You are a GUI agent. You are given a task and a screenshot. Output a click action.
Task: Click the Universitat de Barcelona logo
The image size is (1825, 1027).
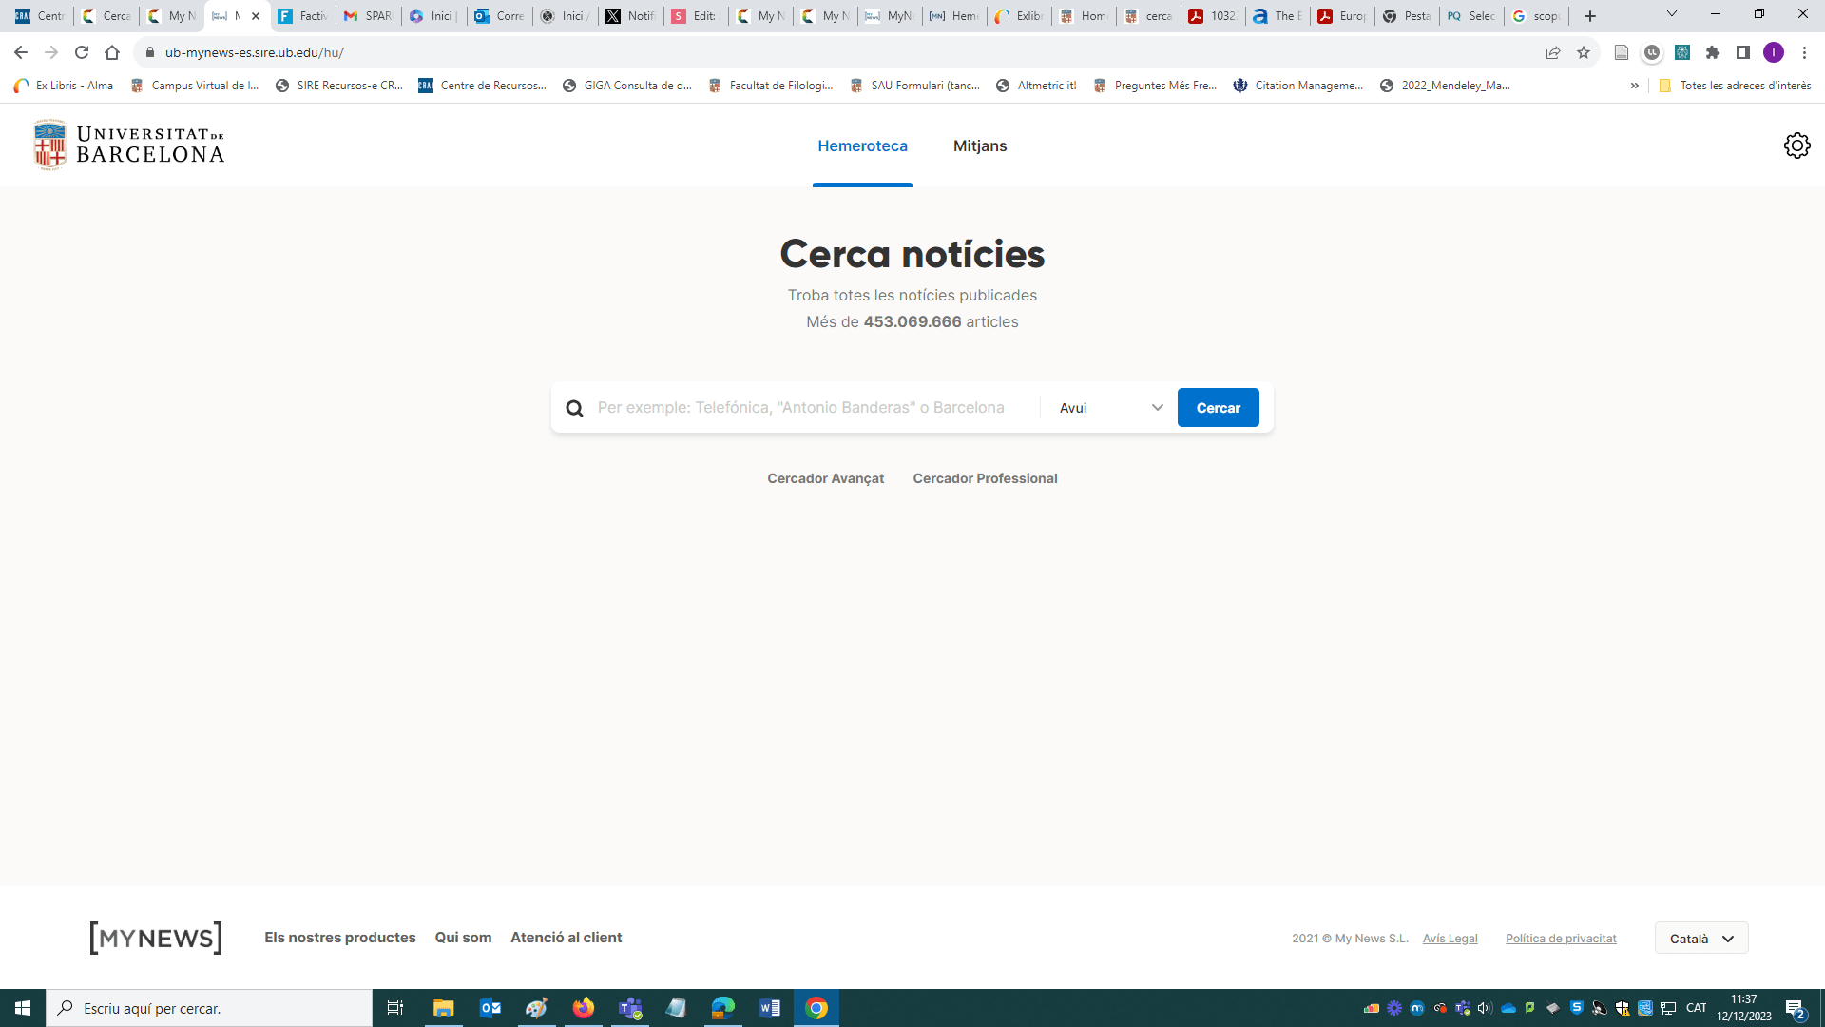[129, 145]
